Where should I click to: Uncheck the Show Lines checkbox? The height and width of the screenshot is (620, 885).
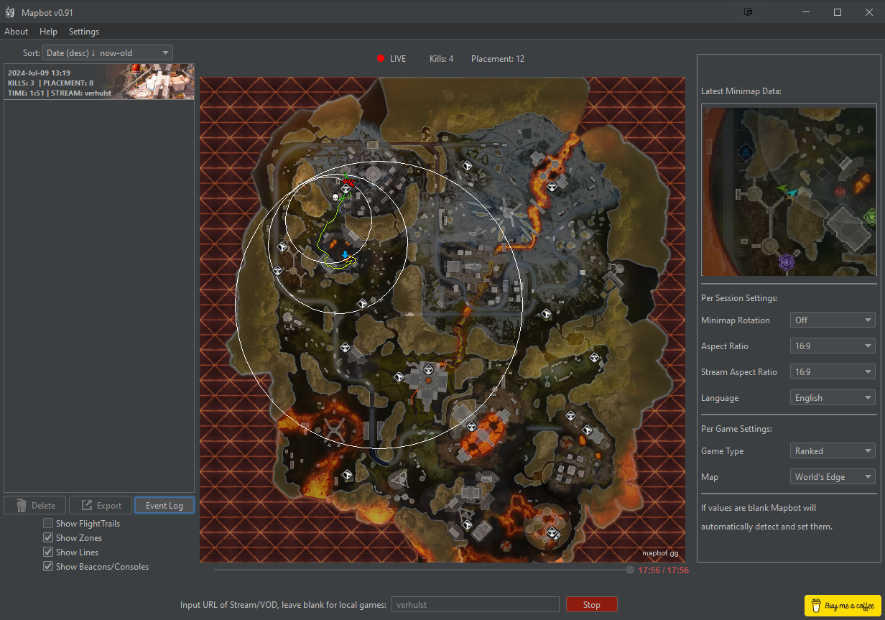click(x=48, y=552)
